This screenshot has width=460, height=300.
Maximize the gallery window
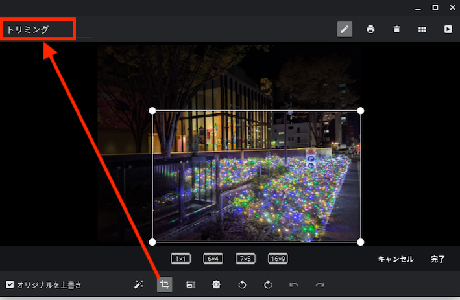pos(435,8)
